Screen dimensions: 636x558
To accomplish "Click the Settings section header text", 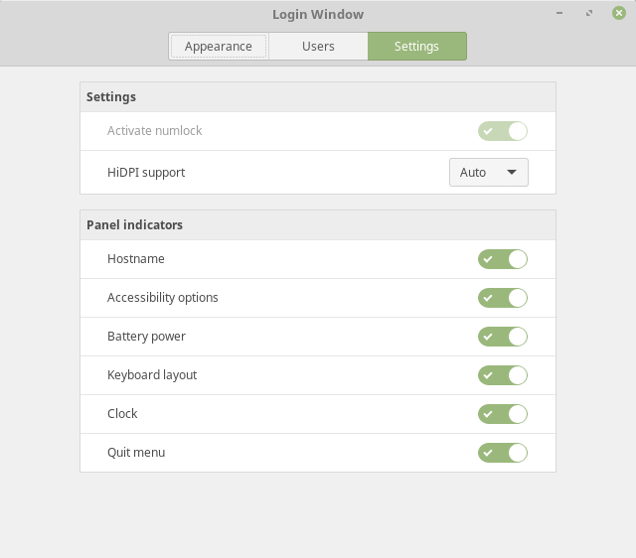I will click(x=111, y=97).
